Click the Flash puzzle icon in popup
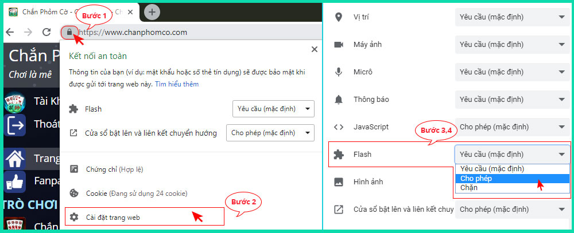This screenshot has height=233, width=574. point(73,109)
